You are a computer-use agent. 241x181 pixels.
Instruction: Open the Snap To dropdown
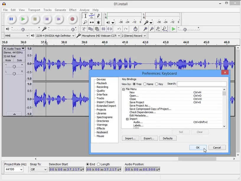(x=38, y=169)
